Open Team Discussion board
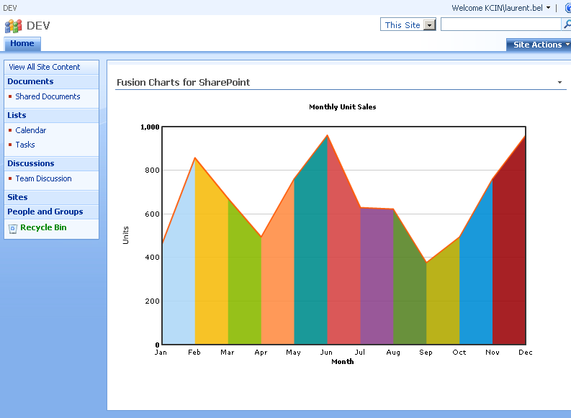The height and width of the screenshot is (418, 571). pos(44,178)
